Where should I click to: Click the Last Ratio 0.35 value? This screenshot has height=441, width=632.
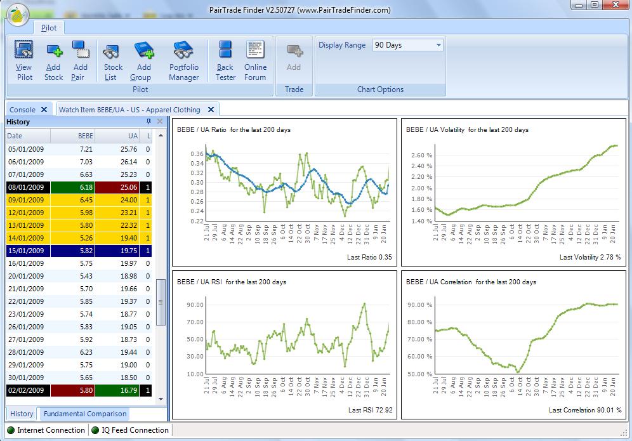369,257
